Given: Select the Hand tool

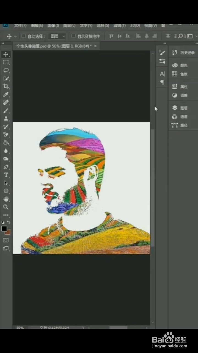Looking at the screenshot, I should click(x=6, y=199).
